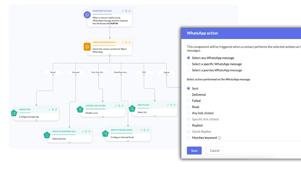301x194 pixels.
Task: Click the 'Read but not...' branch label
Action: [x=121, y=72]
